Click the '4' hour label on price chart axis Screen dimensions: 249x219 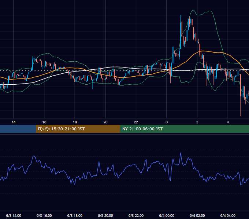[x=228, y=122]
